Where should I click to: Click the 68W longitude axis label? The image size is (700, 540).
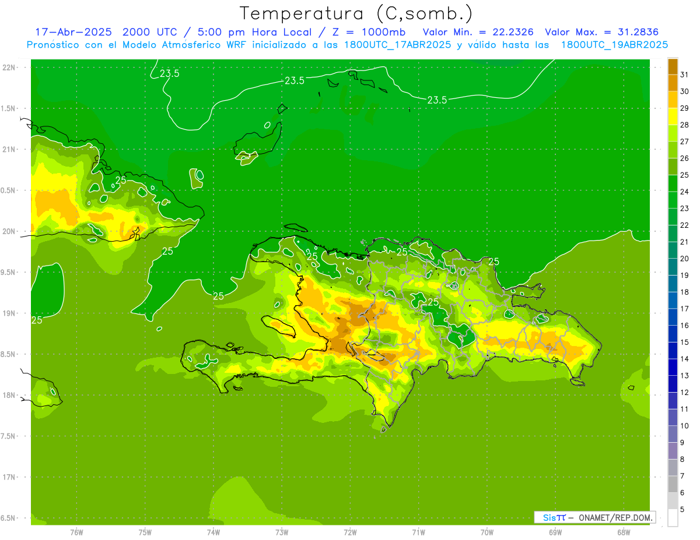[624, 532]
